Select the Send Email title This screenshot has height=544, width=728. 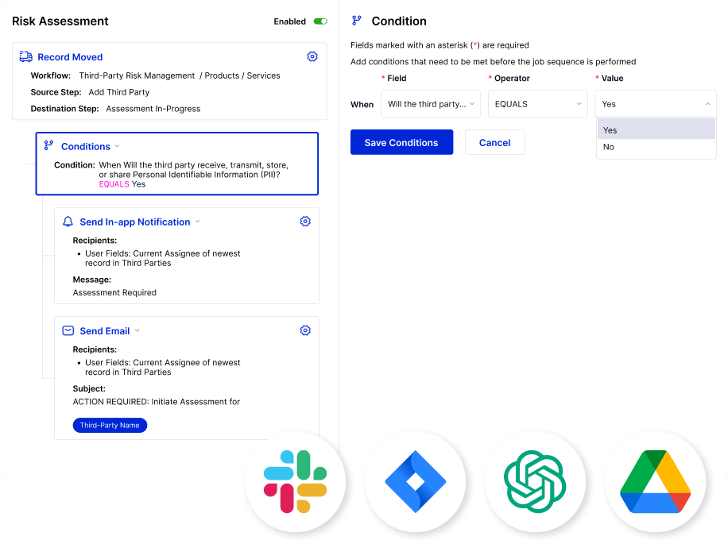[104, 331]
